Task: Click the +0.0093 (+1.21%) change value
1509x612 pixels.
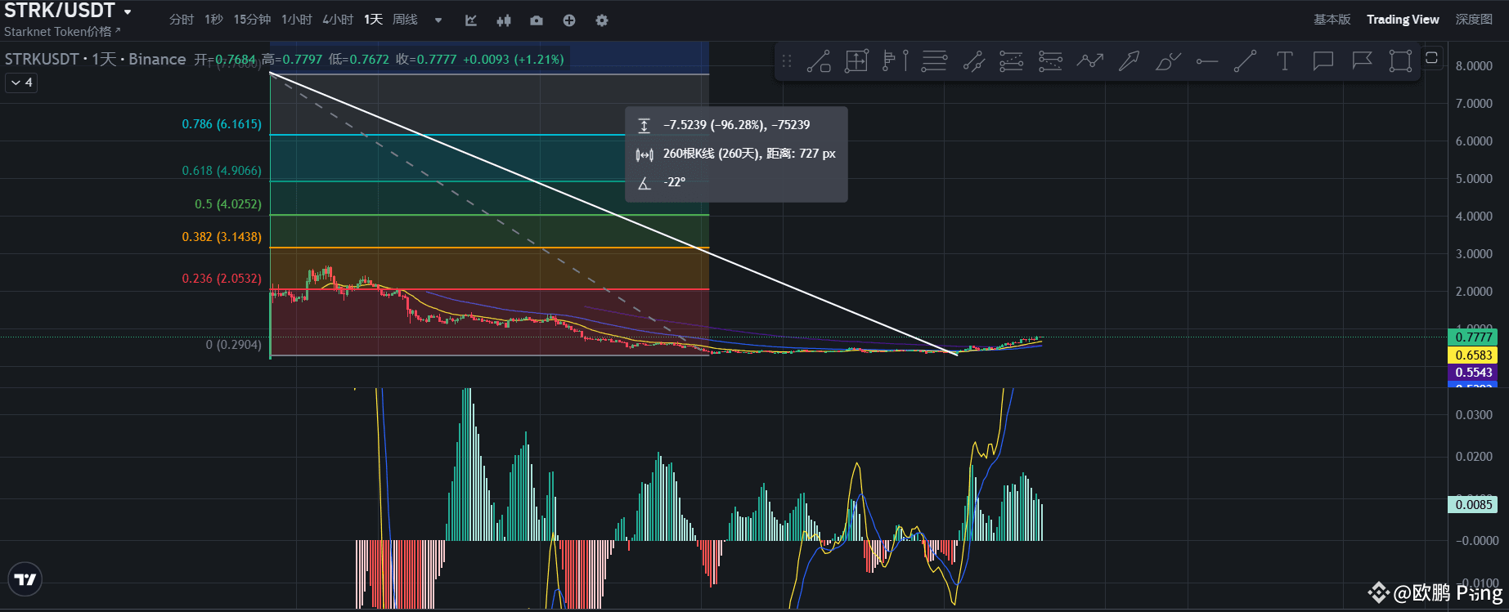Action: [514, 60]
